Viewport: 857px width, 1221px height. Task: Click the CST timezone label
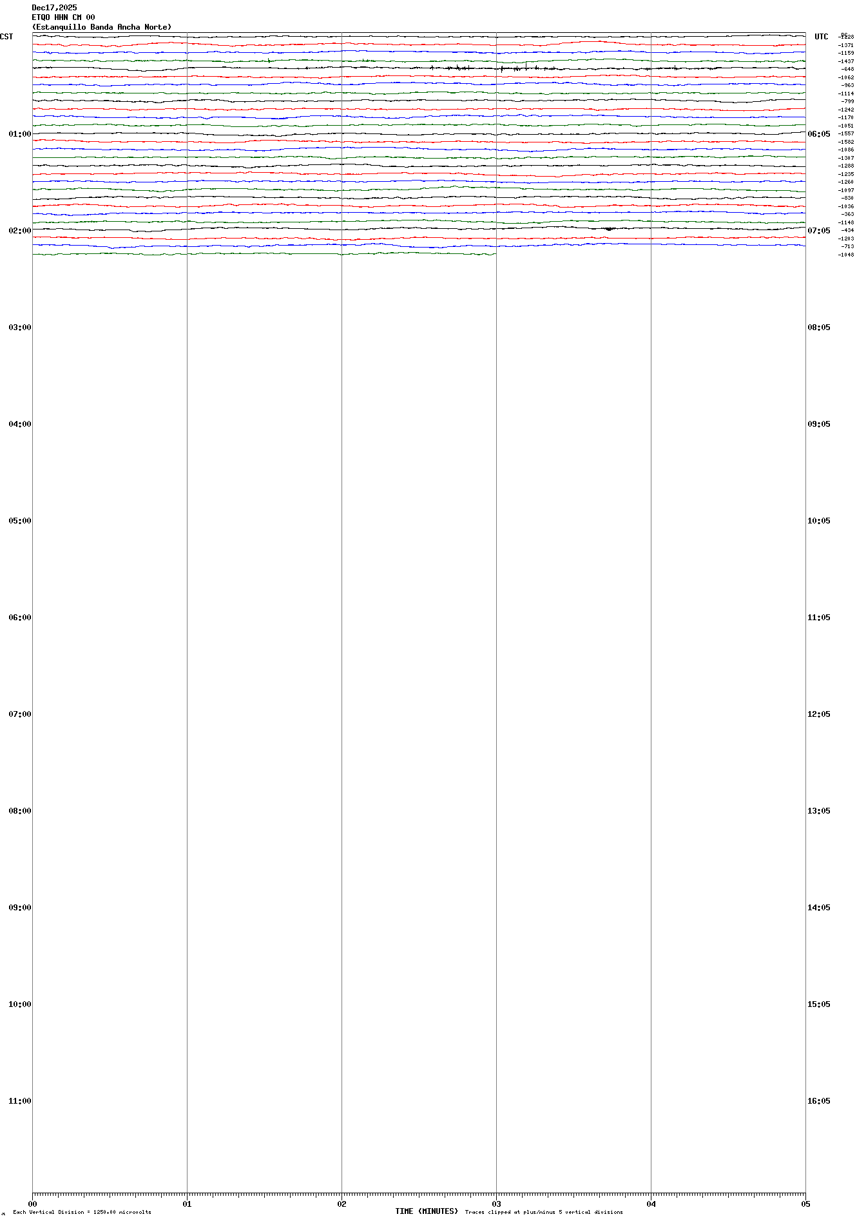click(6, 37)
